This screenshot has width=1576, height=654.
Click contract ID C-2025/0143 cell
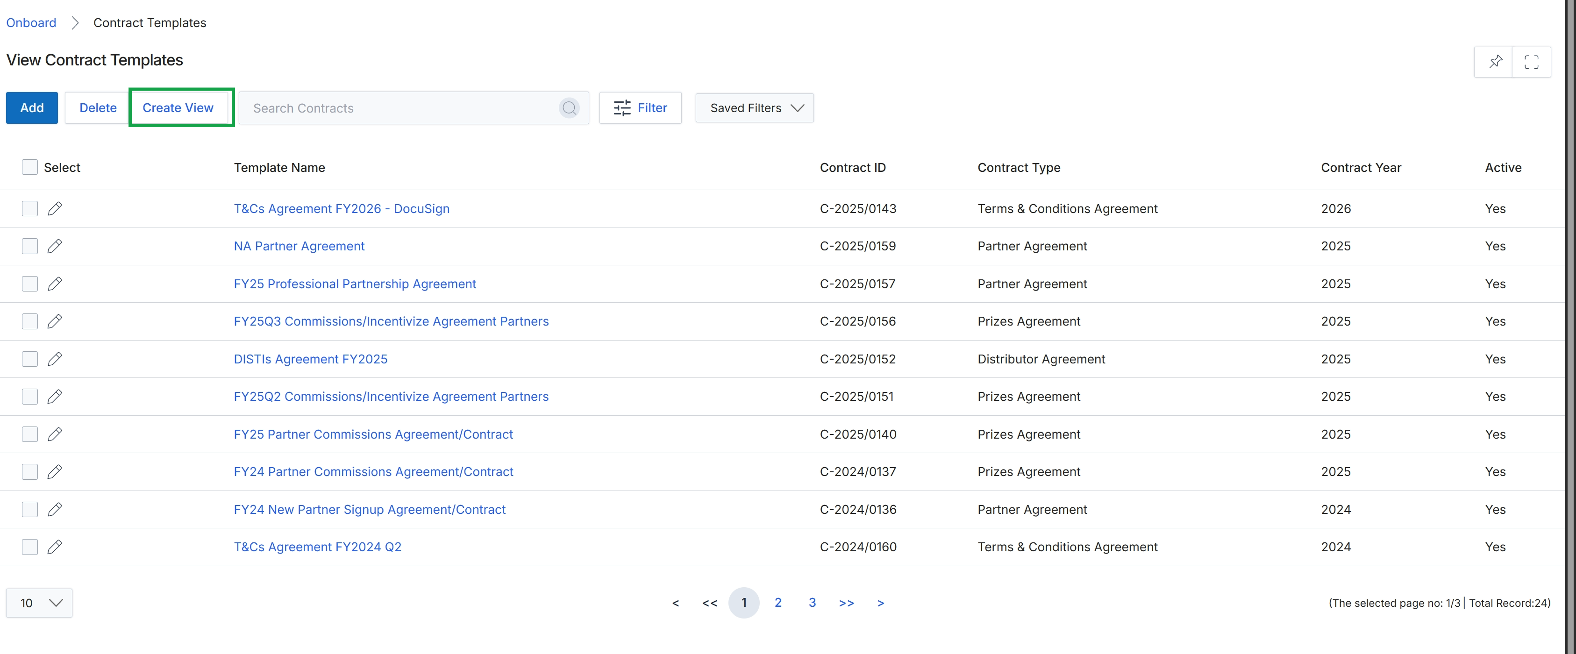[858, 209]
